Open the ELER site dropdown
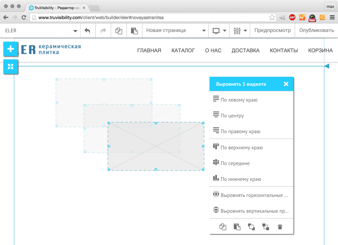 pyautogui.click(x=41, y=31)
